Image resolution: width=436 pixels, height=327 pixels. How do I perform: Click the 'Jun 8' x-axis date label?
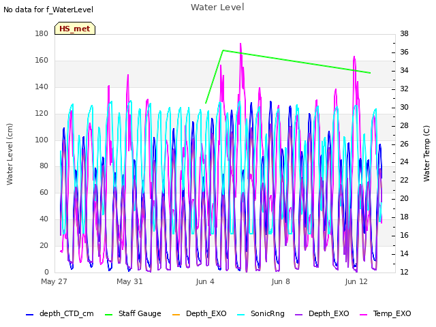[x=281, y=281]
